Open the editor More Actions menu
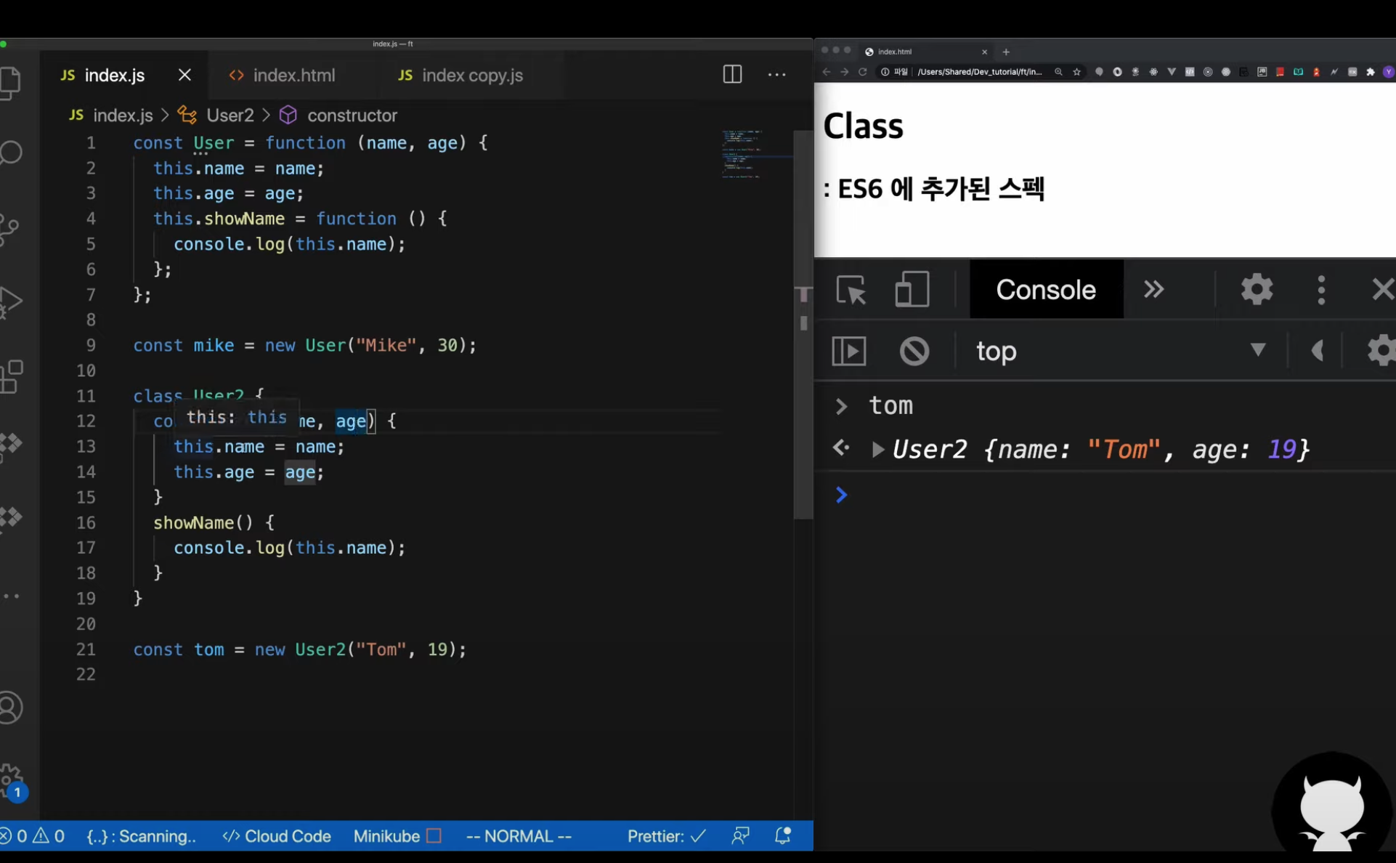Image resolution: width=1396 pixels, height=863 pixels. tap(776, 75)
